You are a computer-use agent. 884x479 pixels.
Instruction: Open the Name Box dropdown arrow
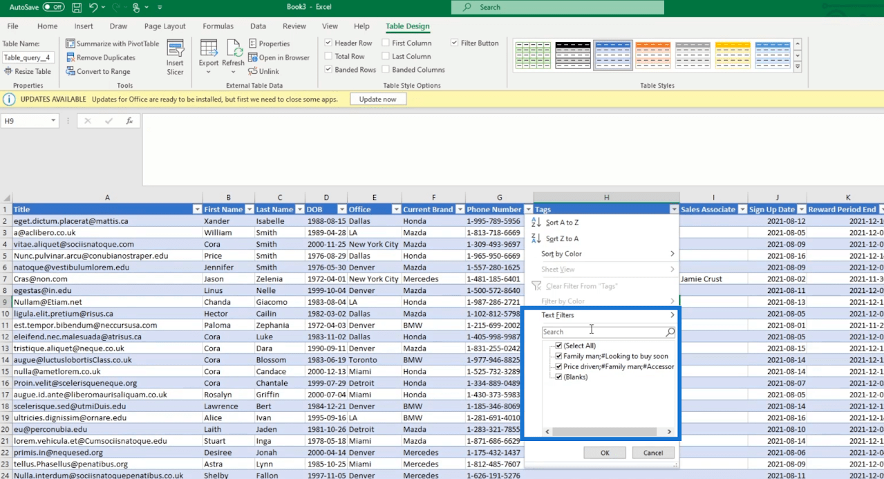click(x=53, y=121)
